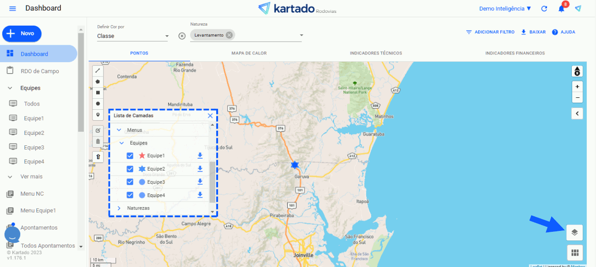Open the hamburger menu

point(12,9)
